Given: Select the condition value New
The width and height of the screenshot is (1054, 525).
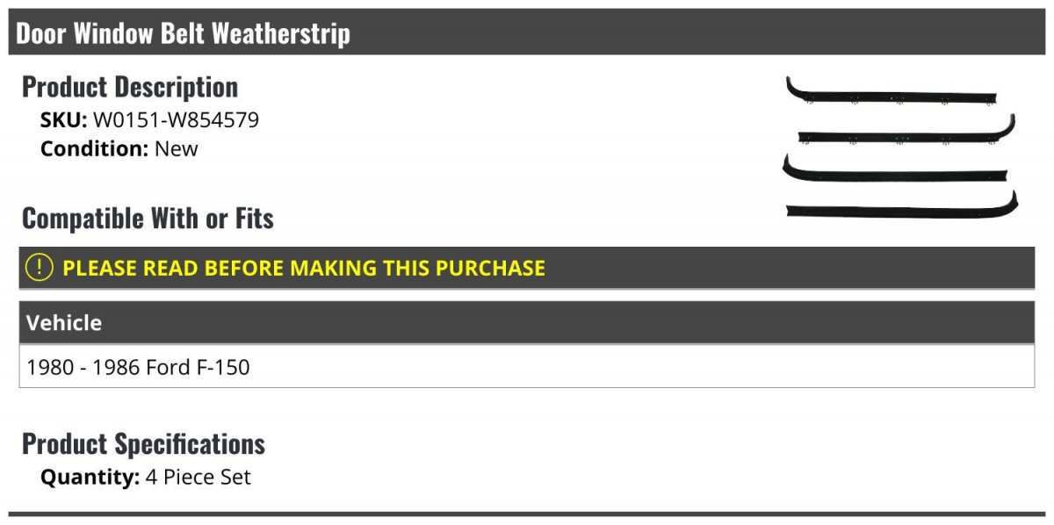Looking at the screenshot, I should (177, 148).
